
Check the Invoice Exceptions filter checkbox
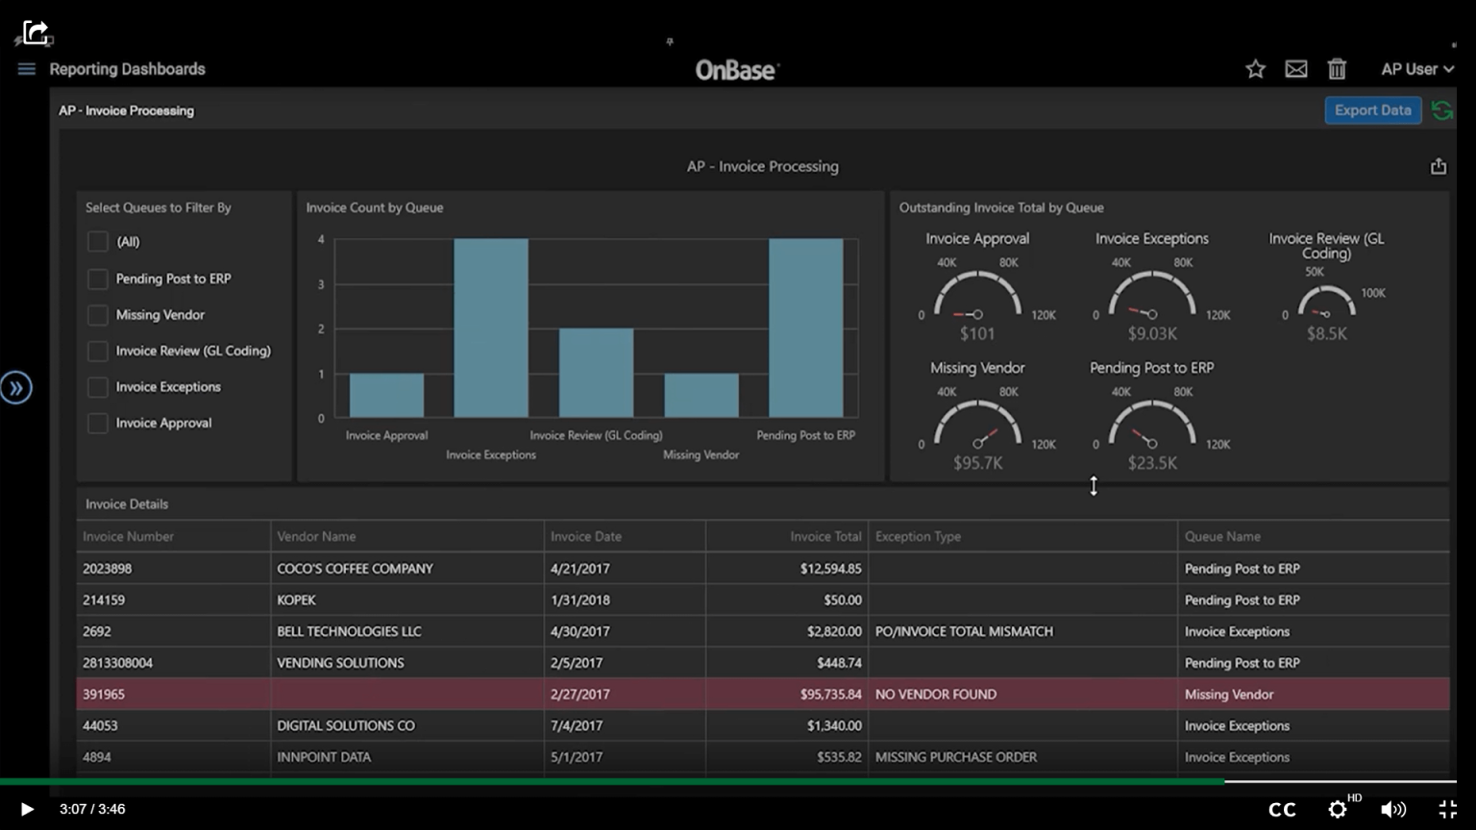tap(97, 386)
